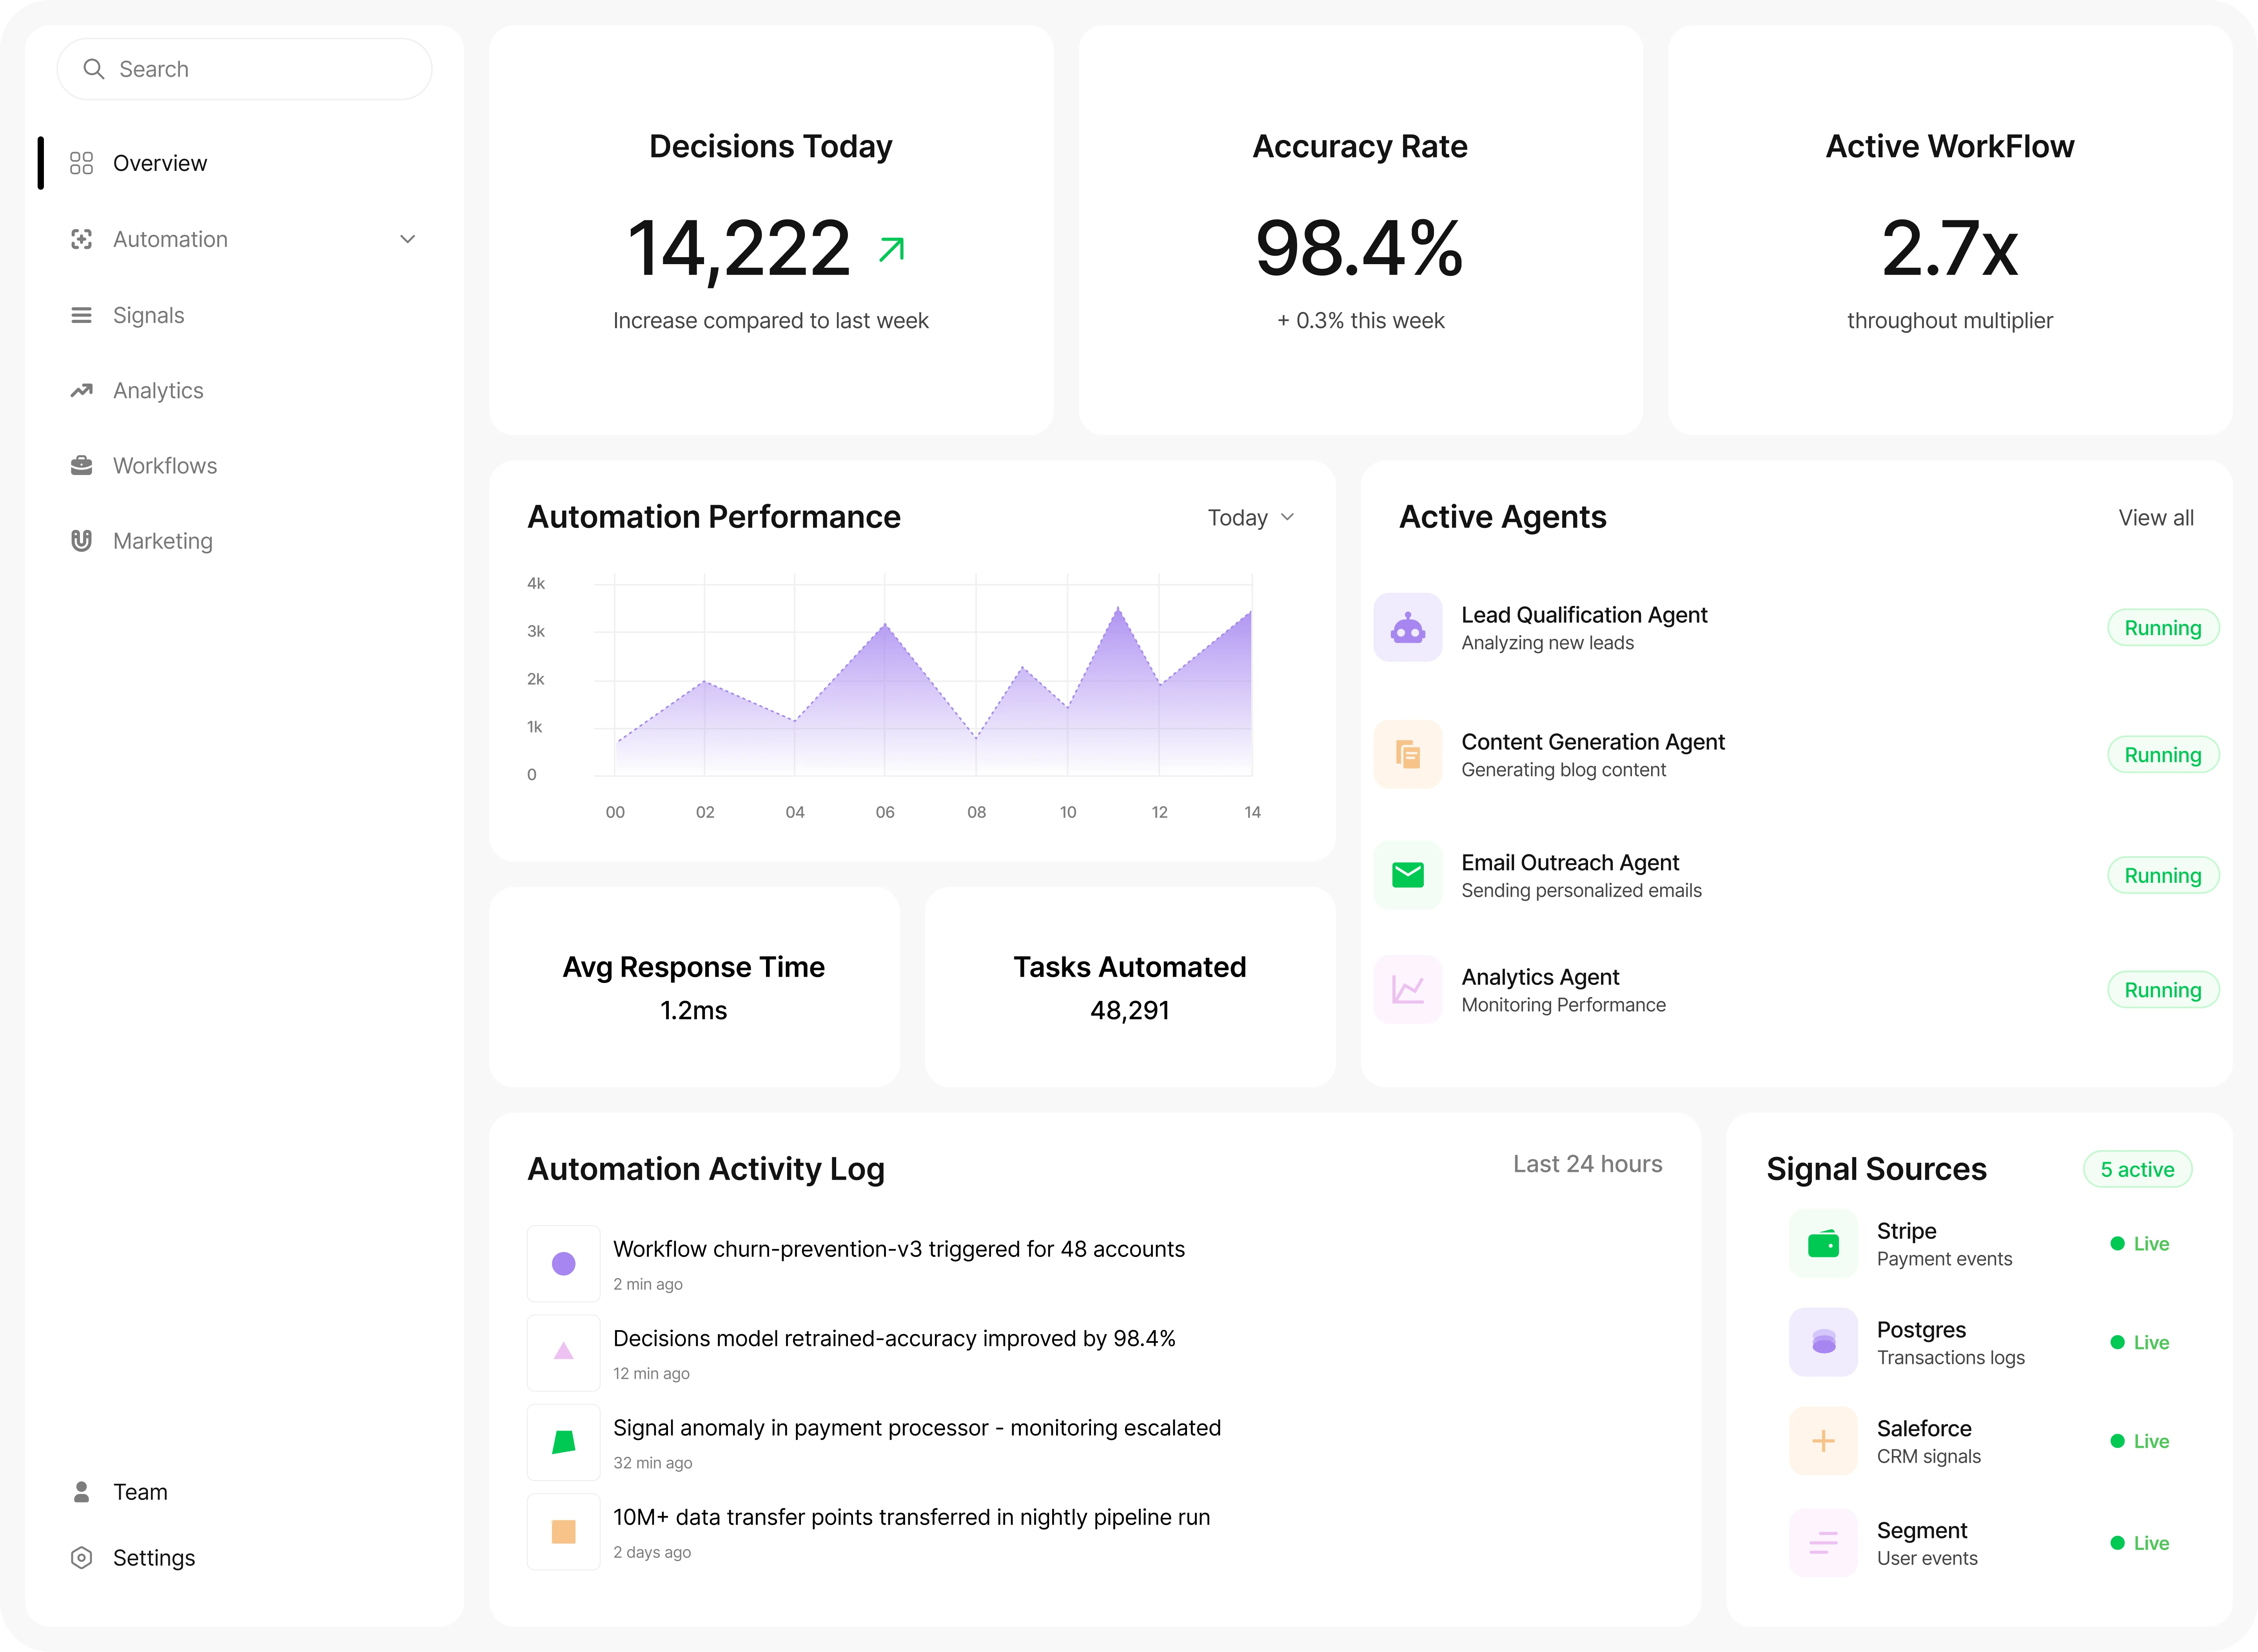2258x1652 pixels.
Task: Click the Signals list icon in sidebar
Action: point(82,315)
